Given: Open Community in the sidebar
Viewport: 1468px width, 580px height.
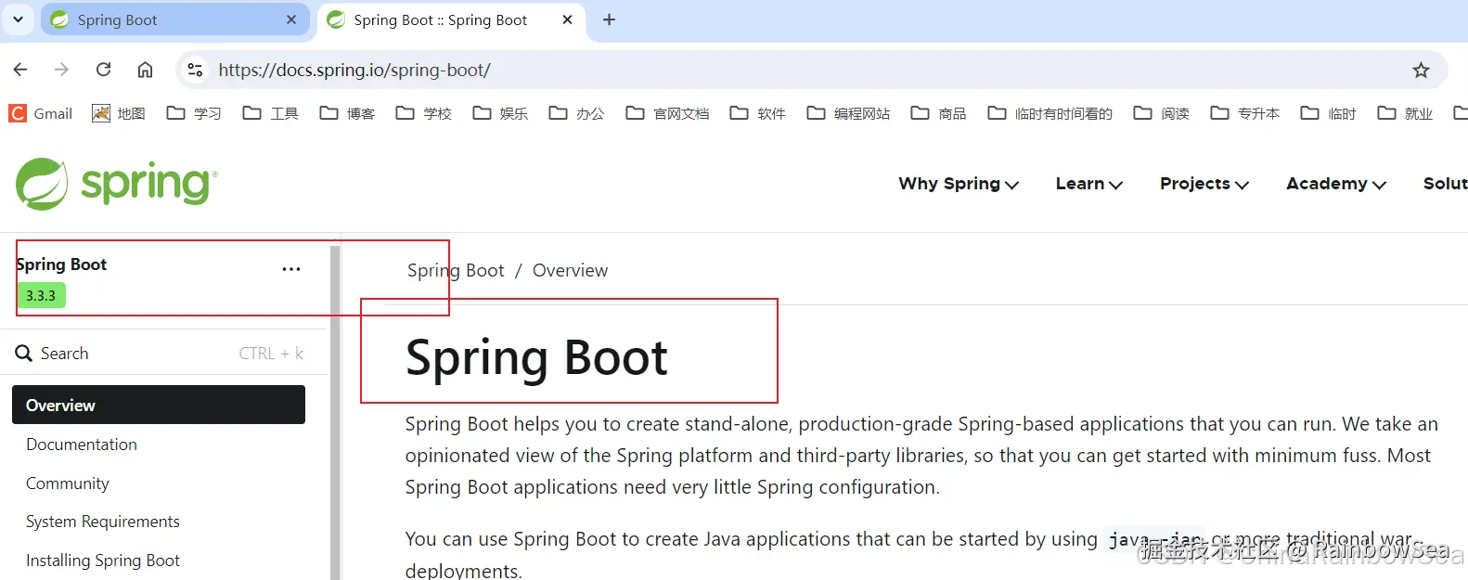Looking at the screenshot, I should [x=68, y=483].
